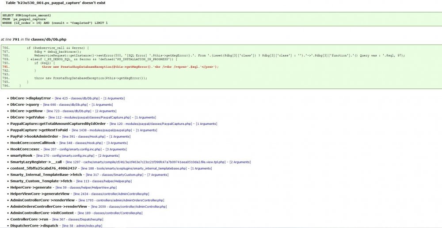Click line 58 admin/index.php link
442x228 pixels.
click(82, 226)
